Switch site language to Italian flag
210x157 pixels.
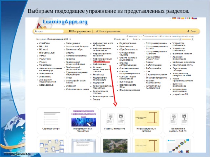(x=191, y=18)
